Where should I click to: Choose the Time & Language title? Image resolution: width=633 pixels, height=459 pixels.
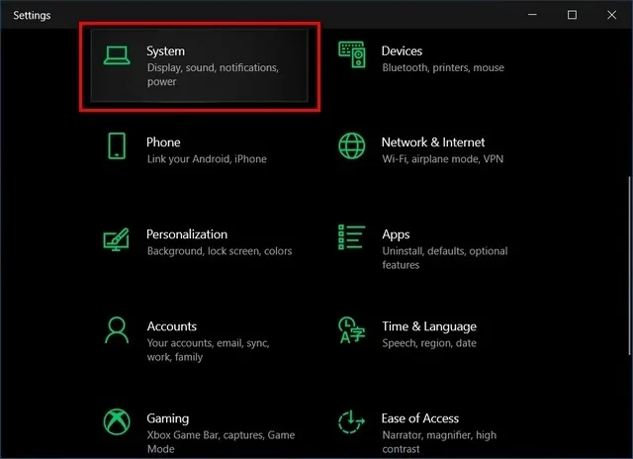[429, 326]
